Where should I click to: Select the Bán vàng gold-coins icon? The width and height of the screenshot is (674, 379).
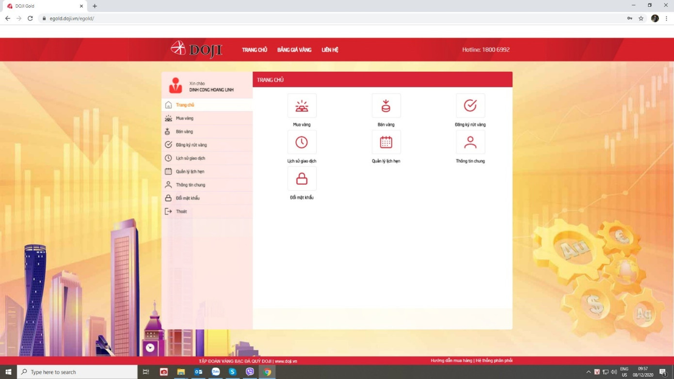385,105
